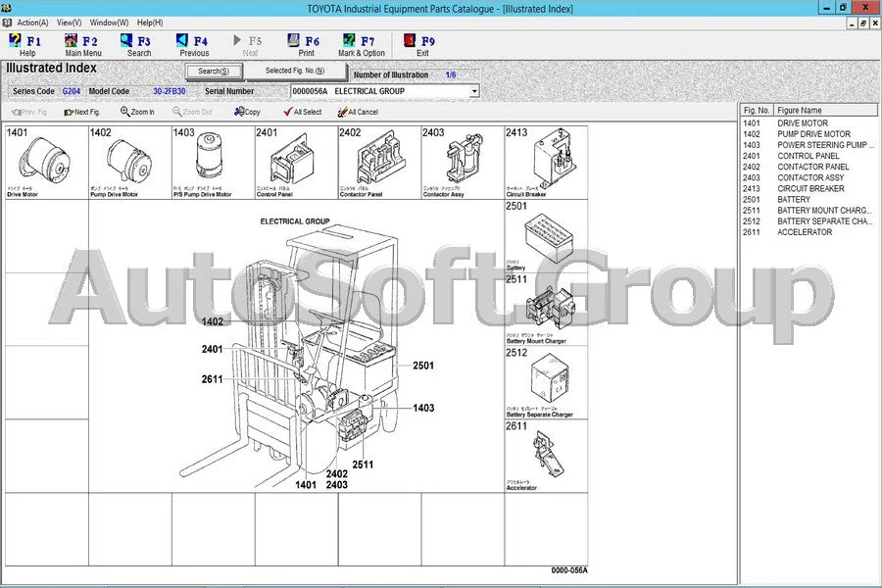
Task: Click the Search(S) button
Action: (214, 72)
